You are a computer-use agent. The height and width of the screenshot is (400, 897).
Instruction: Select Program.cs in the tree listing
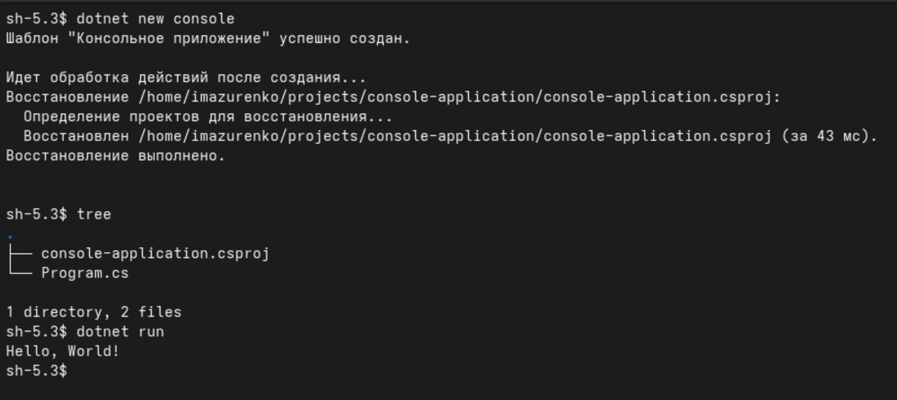pos(85,273)
